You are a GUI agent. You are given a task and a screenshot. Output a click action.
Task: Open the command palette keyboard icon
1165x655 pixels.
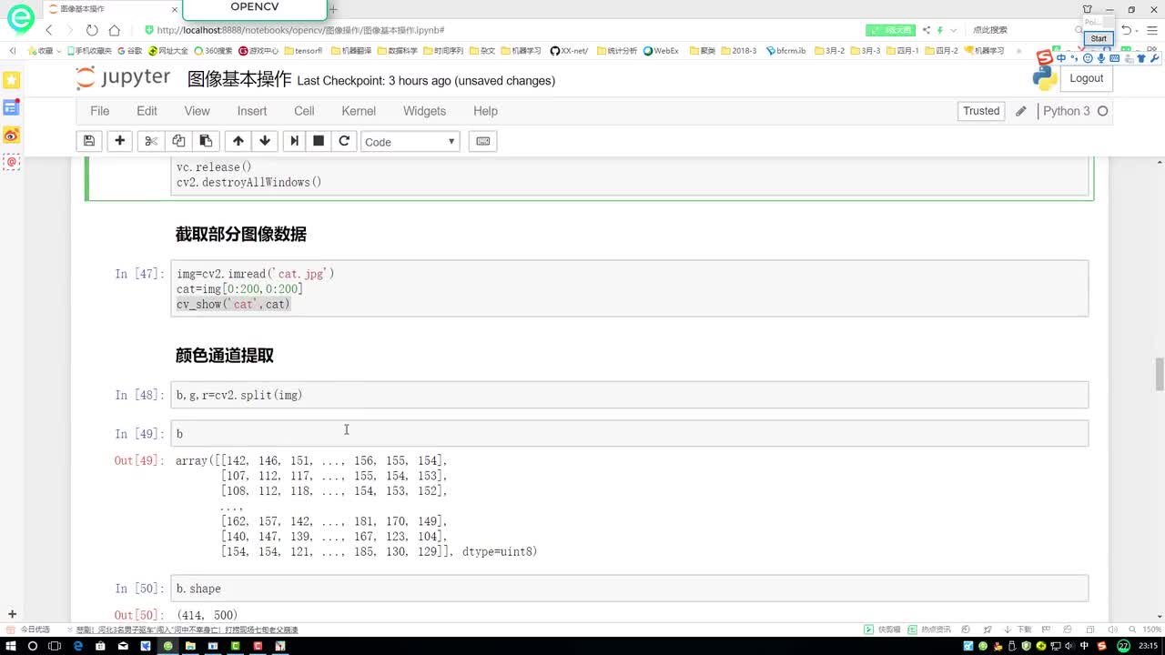coord(483,141)
